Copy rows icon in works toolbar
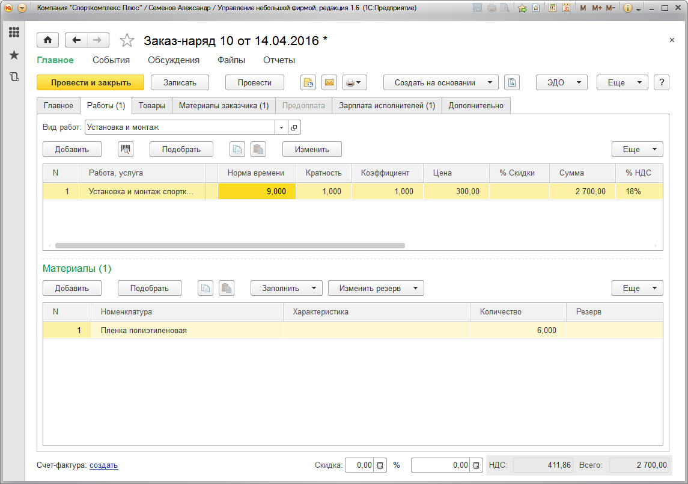Viewport: 688px width, 484px height. click(x=237, y=149)
